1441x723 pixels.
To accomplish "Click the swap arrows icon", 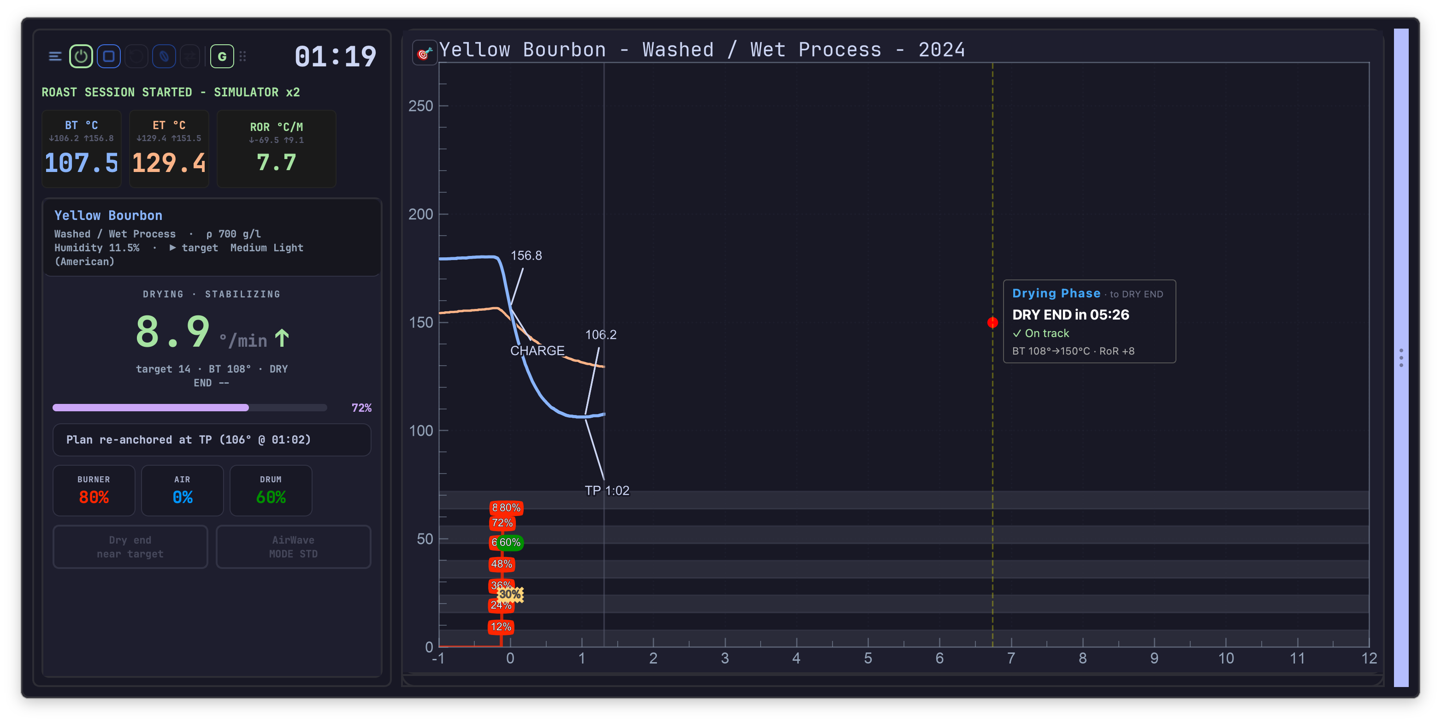I will point(191,57).
